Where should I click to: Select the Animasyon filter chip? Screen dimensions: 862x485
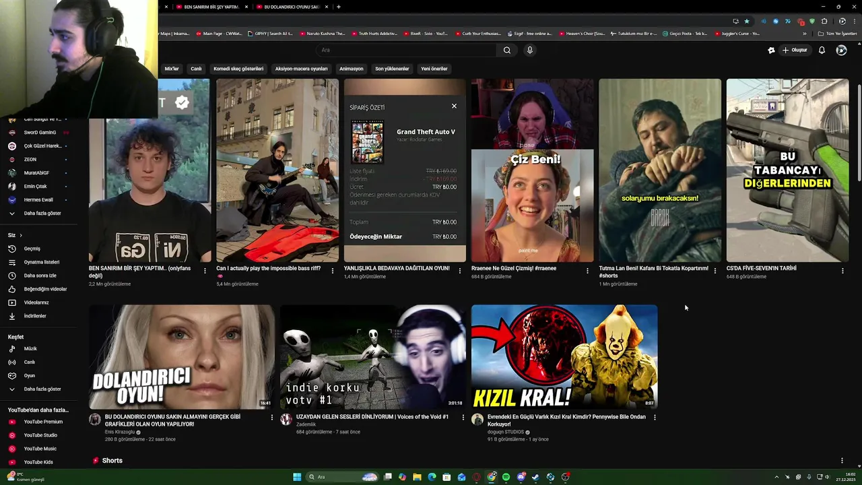point(351,69)
